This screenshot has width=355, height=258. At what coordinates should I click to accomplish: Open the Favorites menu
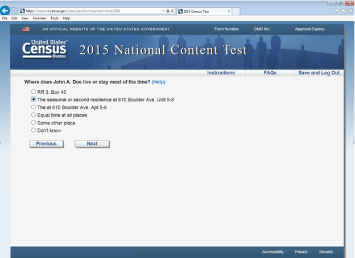click(x=39, y=18)
